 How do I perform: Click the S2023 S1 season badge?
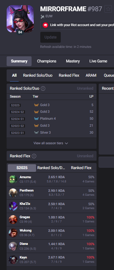tap(17, 133)
